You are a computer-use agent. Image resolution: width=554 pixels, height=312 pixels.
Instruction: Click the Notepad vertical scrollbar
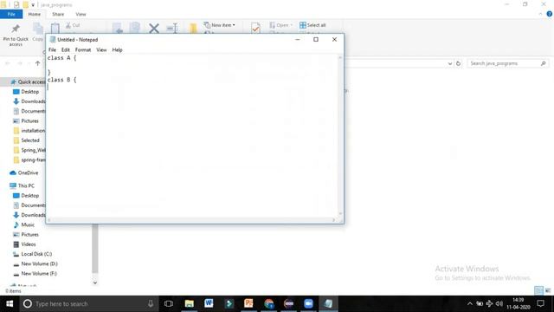(340, 135)
